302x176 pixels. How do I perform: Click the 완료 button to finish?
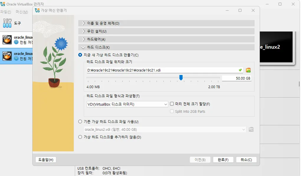223,160
